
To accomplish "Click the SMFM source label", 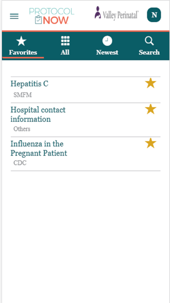I will pyautogui.click(x=23, y=95).
